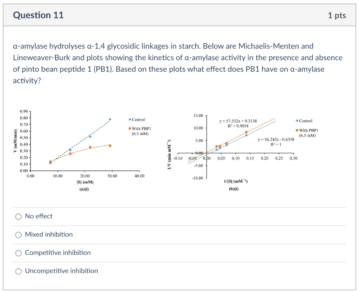Select the No effect answer option
Image resolution: width=359 pixels, height=293 pixels.
pos(18,217)
